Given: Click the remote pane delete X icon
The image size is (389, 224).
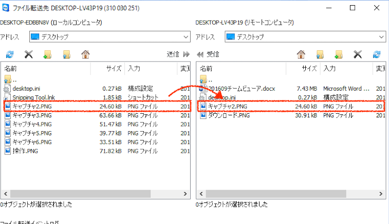Looking at the screenshot, I should (x=358, y=54).
